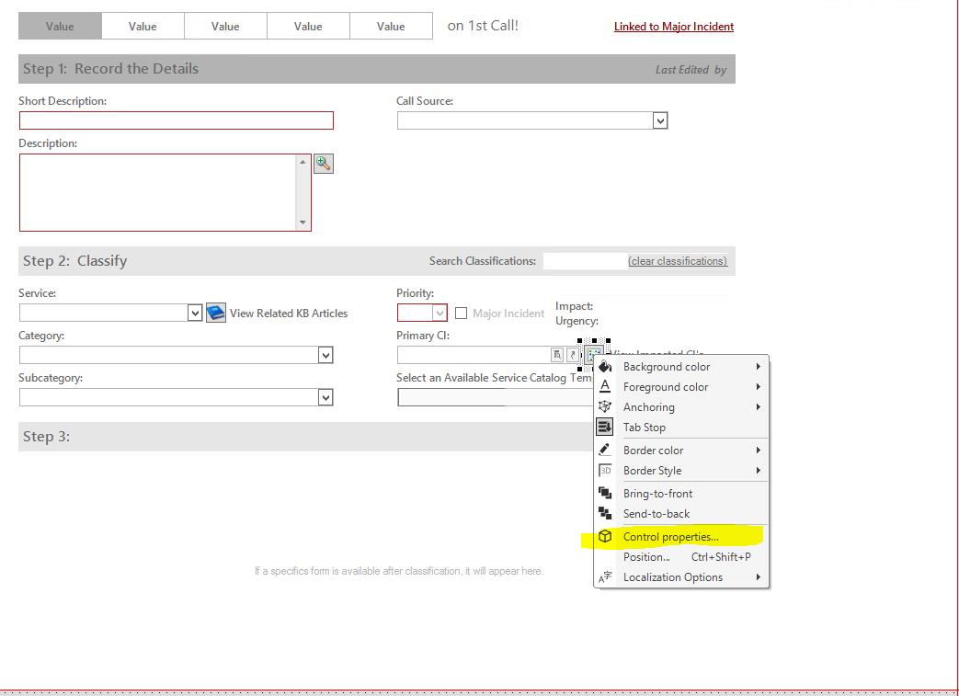Viewport: 959px width, 696px height.
Task: Select the Priority dropdown box
Action: click(421, 313)
